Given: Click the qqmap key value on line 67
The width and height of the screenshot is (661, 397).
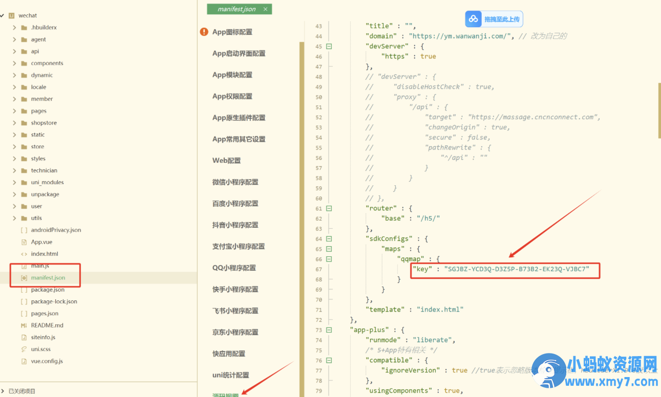Looking at the screenshot, I should coord(517,269).
